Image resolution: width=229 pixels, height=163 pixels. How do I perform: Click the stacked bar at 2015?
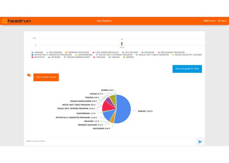[x=122, y=44]
